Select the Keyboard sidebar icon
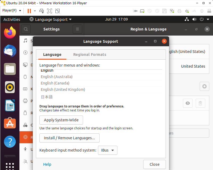The height and width of the screenshot is (170, 213). tap(25, 89)
